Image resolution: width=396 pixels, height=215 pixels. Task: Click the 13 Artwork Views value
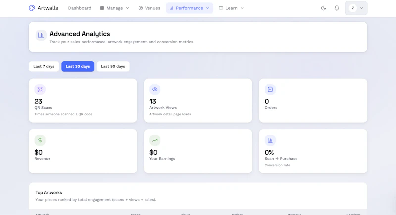153,101
